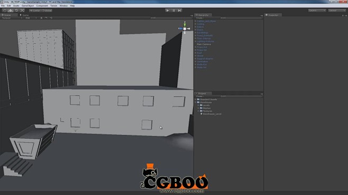
Task: Expand the Debris object in Hierarchy
Action: tap(196, 27)
